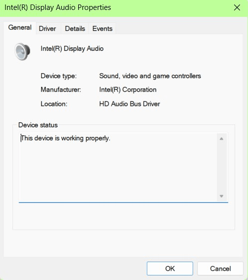Click the 'Location:' label

pos(54,104)
